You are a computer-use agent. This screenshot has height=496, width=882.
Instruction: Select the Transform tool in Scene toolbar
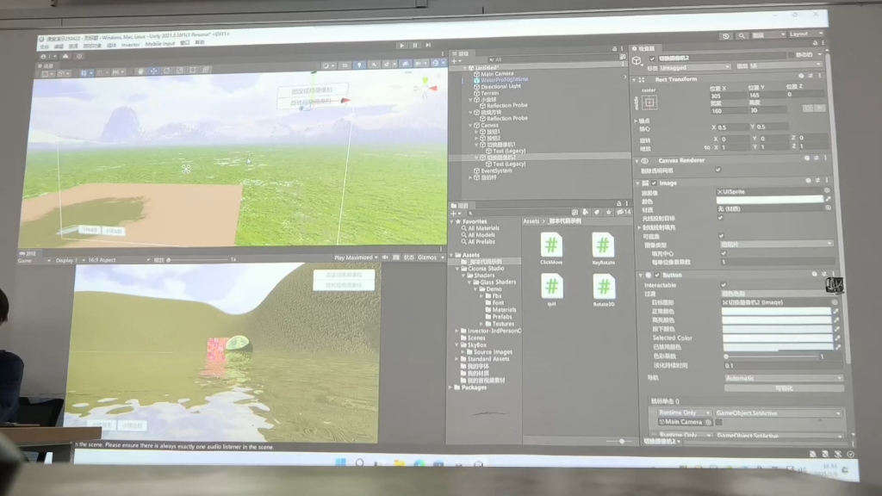coord(206,71)
